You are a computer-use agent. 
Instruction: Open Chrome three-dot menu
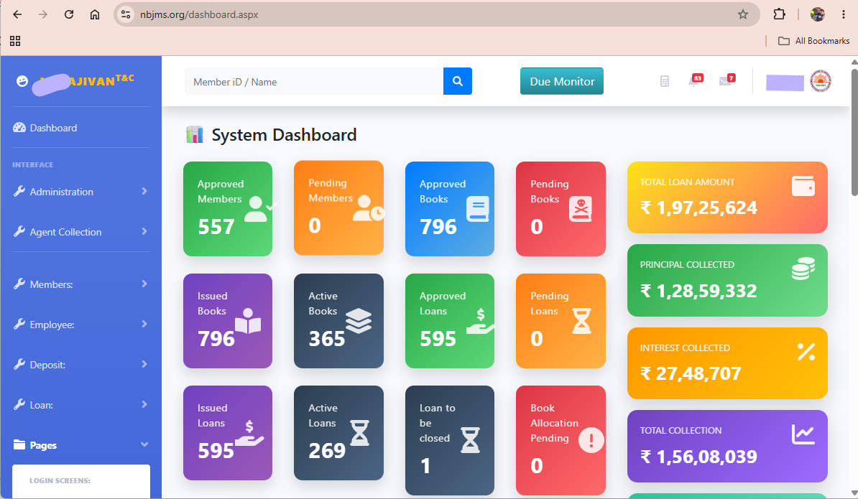843,15
